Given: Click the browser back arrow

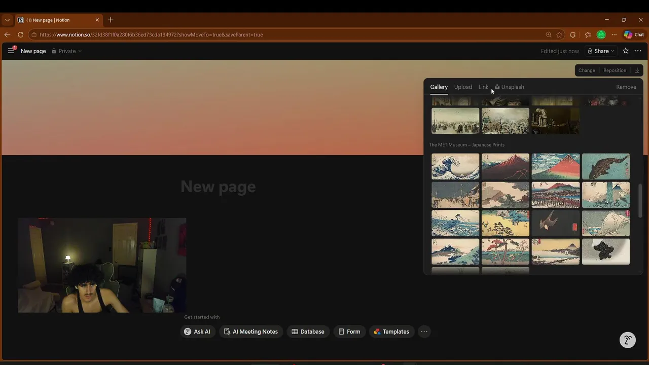Looking at the screenshot, I should click(7, 34).
